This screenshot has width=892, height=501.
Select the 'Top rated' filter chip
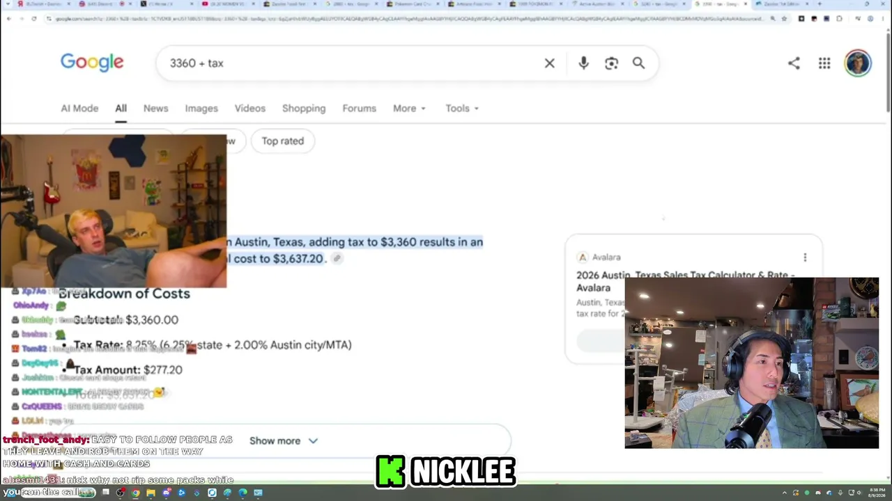tap(282, 141)
